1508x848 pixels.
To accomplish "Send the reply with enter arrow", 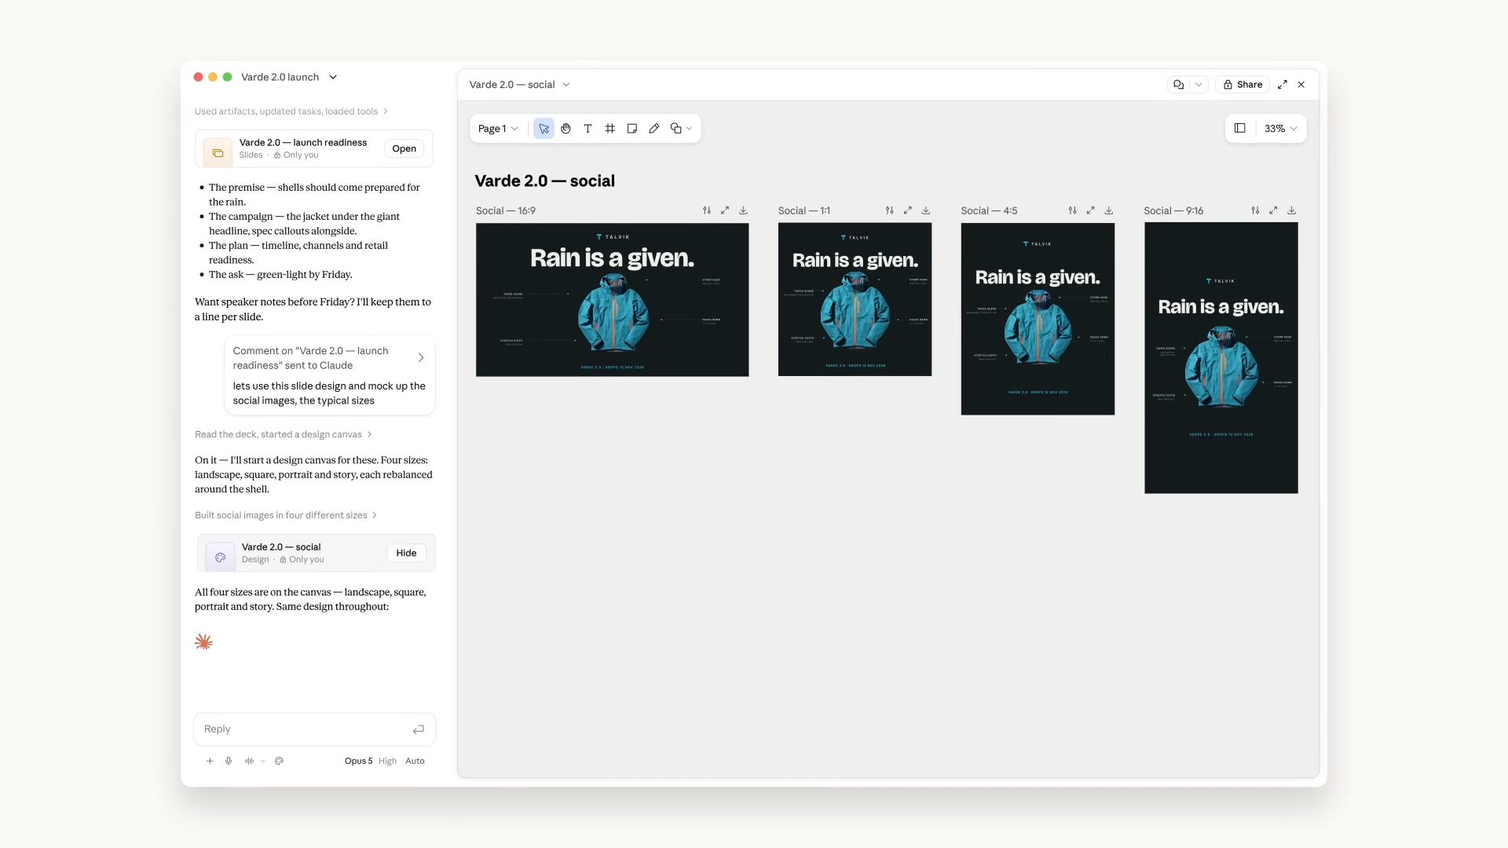I will pyautogui.click(x=419, y=729).
